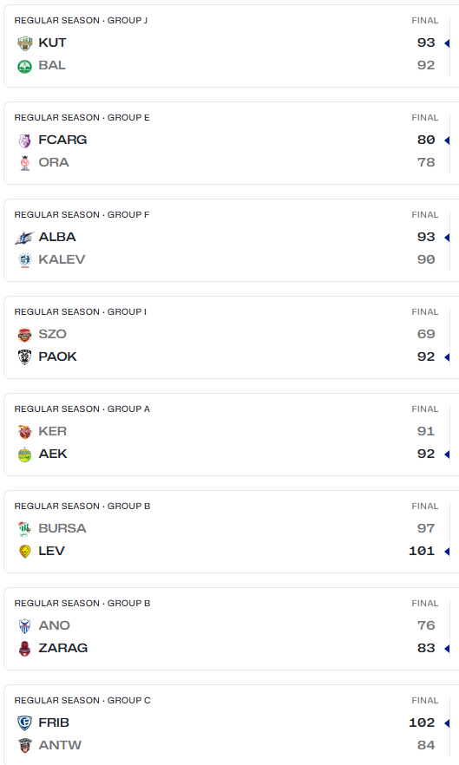Viewport: 459px width, 765px height.
Task: Click the PAOK team crest
Action: 25,357
